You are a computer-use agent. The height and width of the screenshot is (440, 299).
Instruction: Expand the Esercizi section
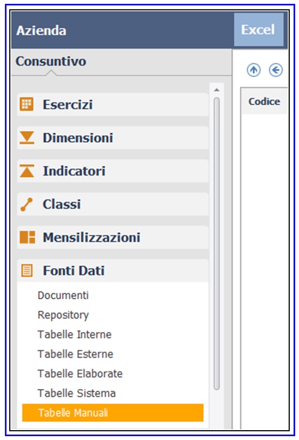click(x=113, y=105)
